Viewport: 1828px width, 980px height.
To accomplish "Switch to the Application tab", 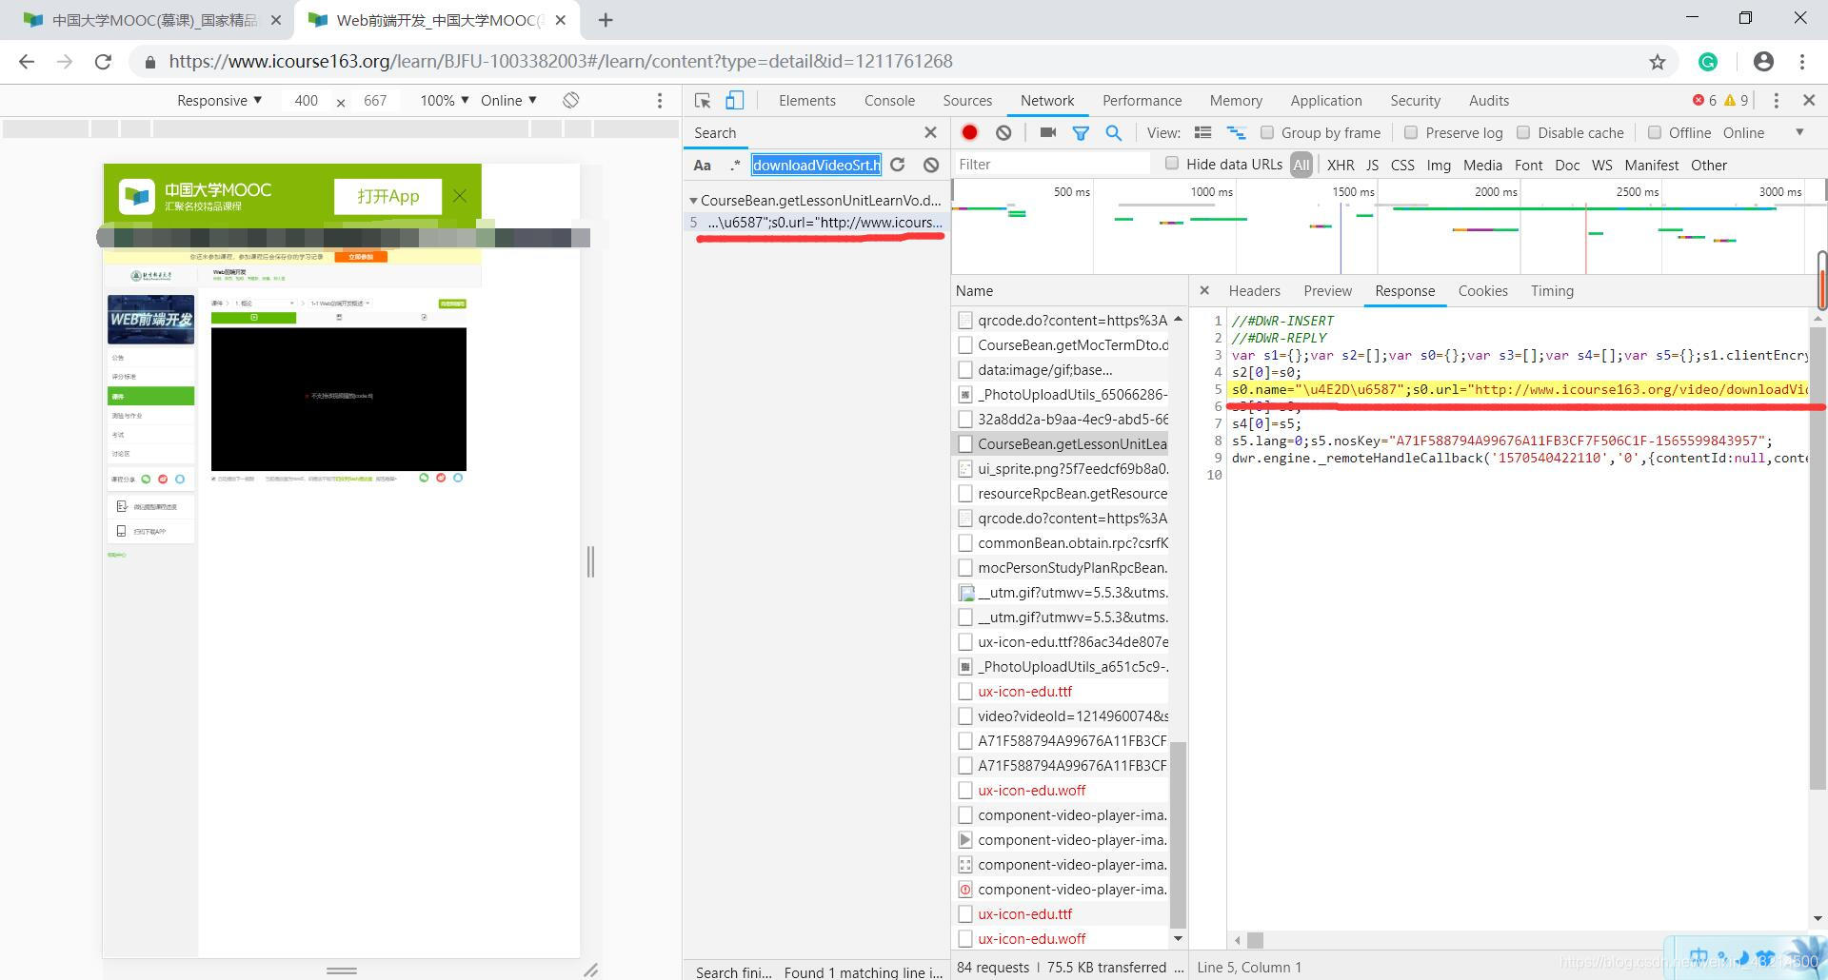I will (x=1325, y=101).
